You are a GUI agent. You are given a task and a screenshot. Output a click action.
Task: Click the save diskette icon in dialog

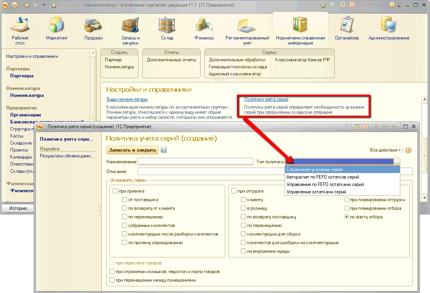click(x=164, y=150)
